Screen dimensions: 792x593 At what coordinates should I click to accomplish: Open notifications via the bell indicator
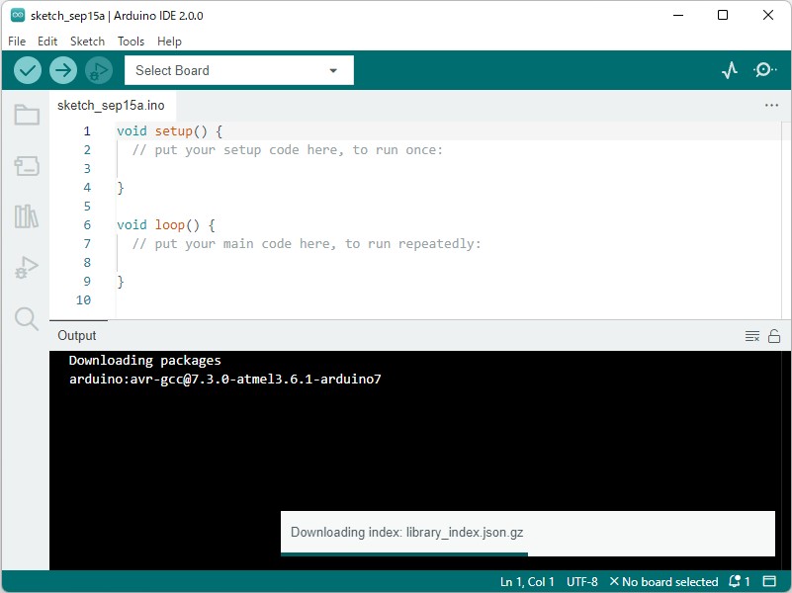coord(736,581)
